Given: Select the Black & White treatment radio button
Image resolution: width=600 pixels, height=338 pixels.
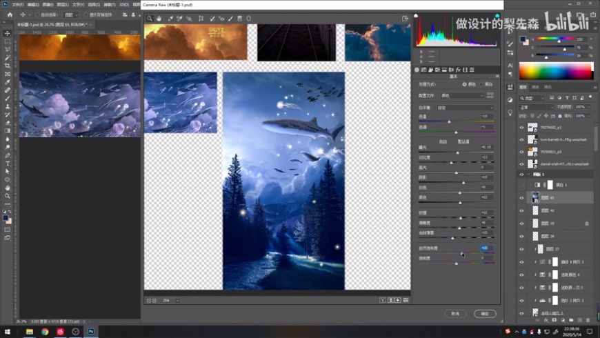Looking at the screenshot, I should point(481,84).
